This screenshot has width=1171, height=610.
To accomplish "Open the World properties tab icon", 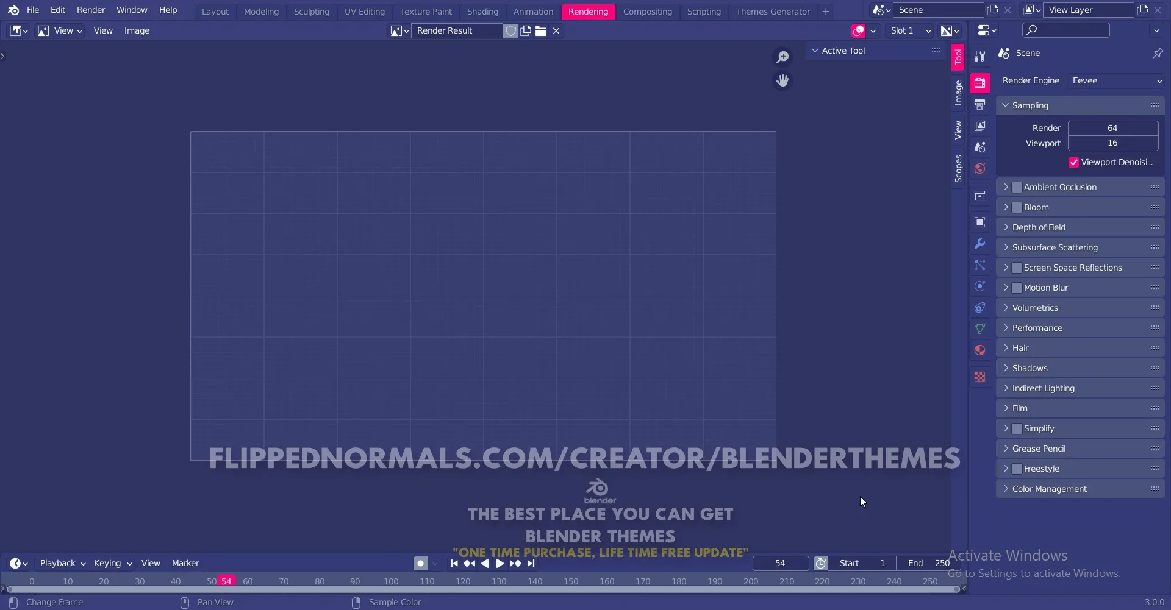I will (979, 168).
